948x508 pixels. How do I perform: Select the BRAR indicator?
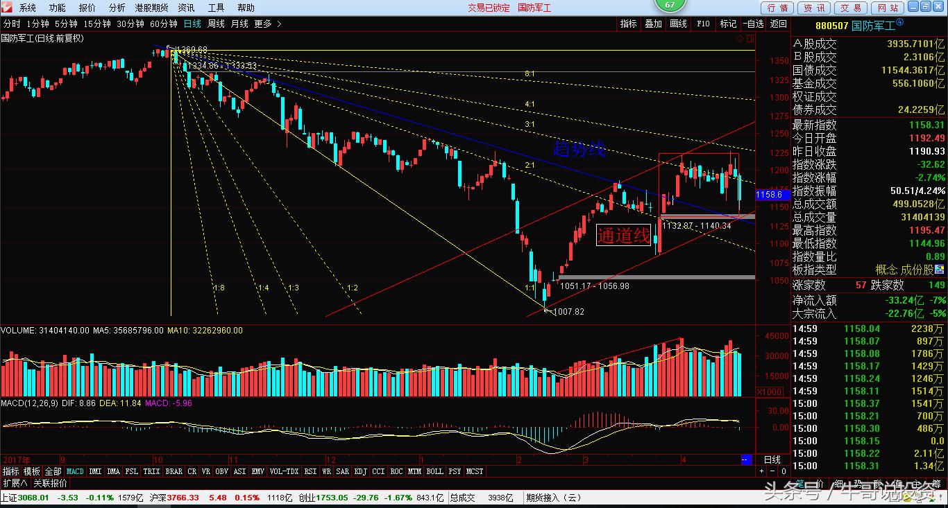point(174,471)
